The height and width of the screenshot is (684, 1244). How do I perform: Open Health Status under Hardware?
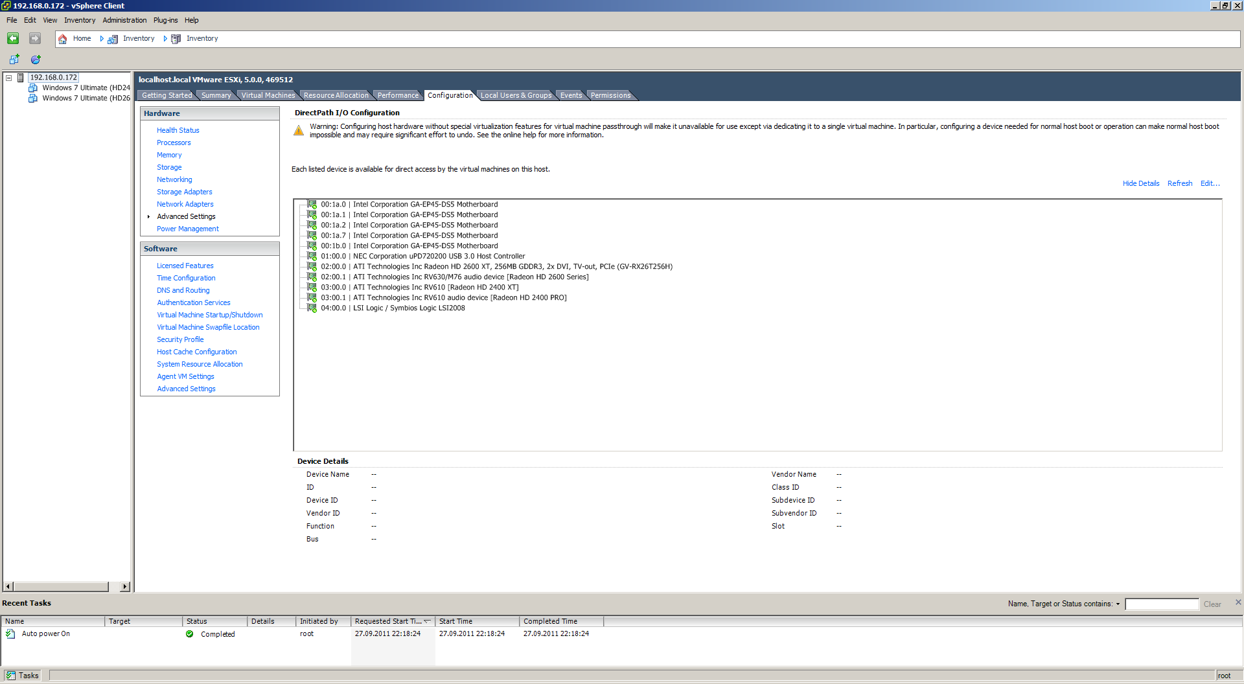coord(178,131)
